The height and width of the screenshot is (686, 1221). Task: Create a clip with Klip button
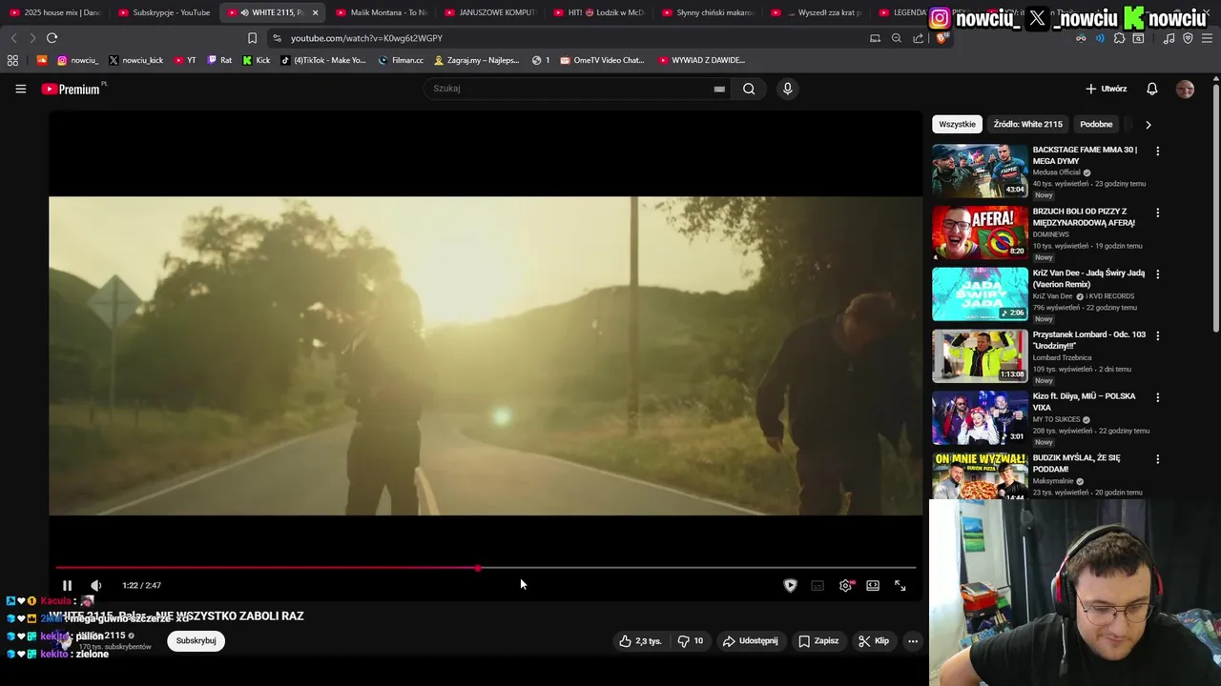click(x=874, y=641)
